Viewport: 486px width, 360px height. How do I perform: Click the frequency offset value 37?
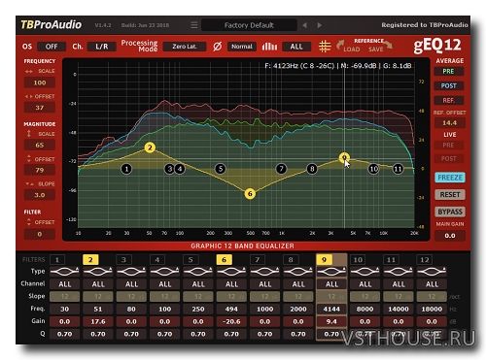click(x=40, y=108)
